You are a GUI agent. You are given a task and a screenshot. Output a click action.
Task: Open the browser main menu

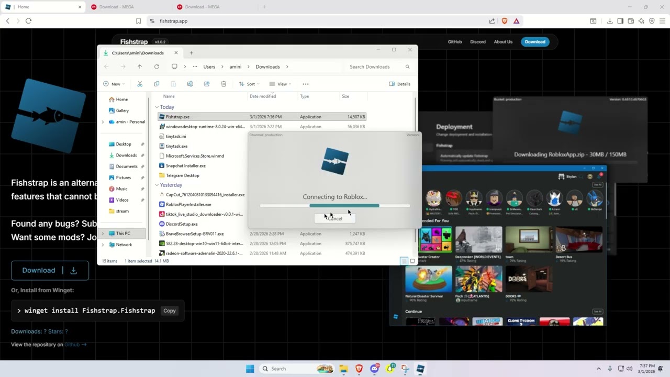pyautogui.click(x=662, y=21)
